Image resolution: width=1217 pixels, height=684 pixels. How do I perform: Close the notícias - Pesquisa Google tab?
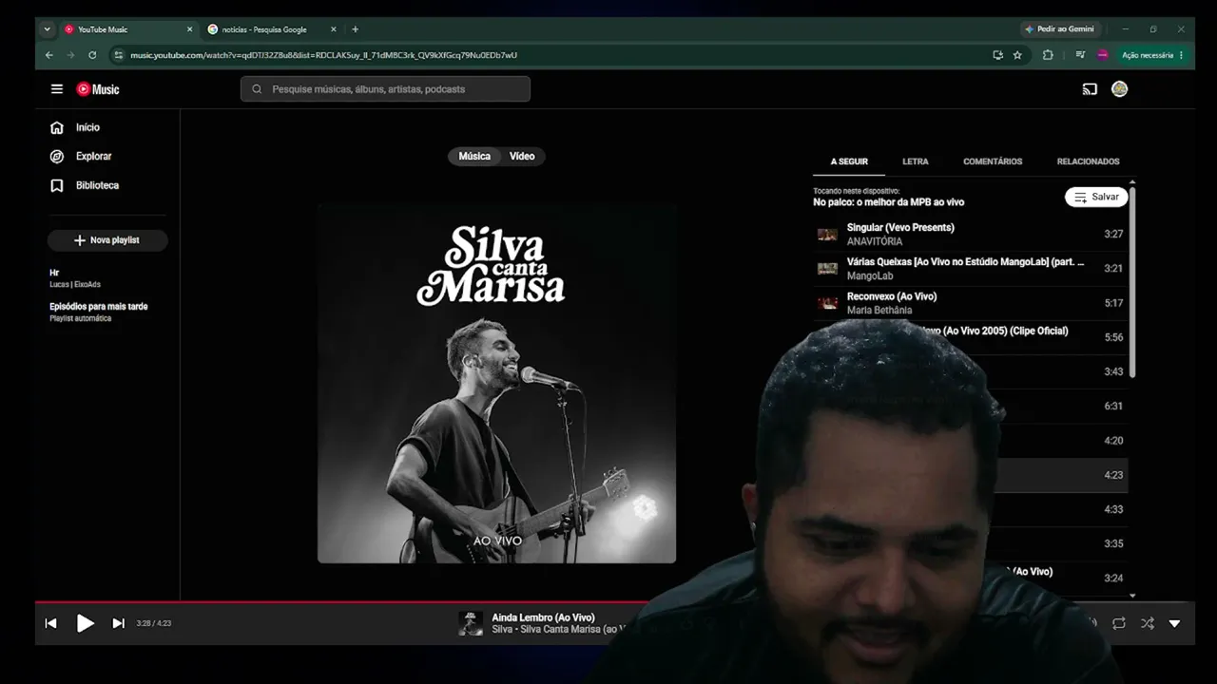click(334, 29)
